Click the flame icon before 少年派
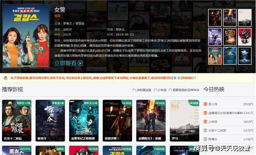Viewport: 256px width, 155px height. point(155,90)
